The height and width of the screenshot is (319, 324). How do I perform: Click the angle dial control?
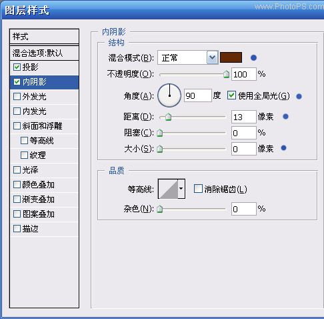(169, 95)
